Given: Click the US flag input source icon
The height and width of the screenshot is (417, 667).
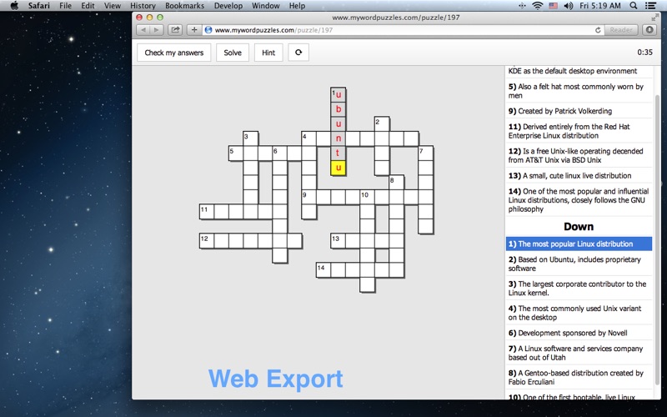Looking at the screenshot, I should click(553, 6).
